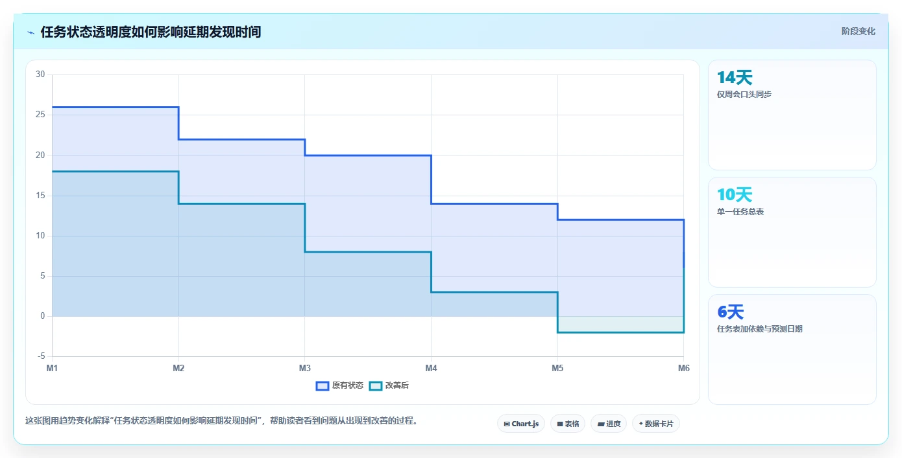The image size is (902, 458).
Task: Click the 进度 tag chip
Action: [609, 424]
